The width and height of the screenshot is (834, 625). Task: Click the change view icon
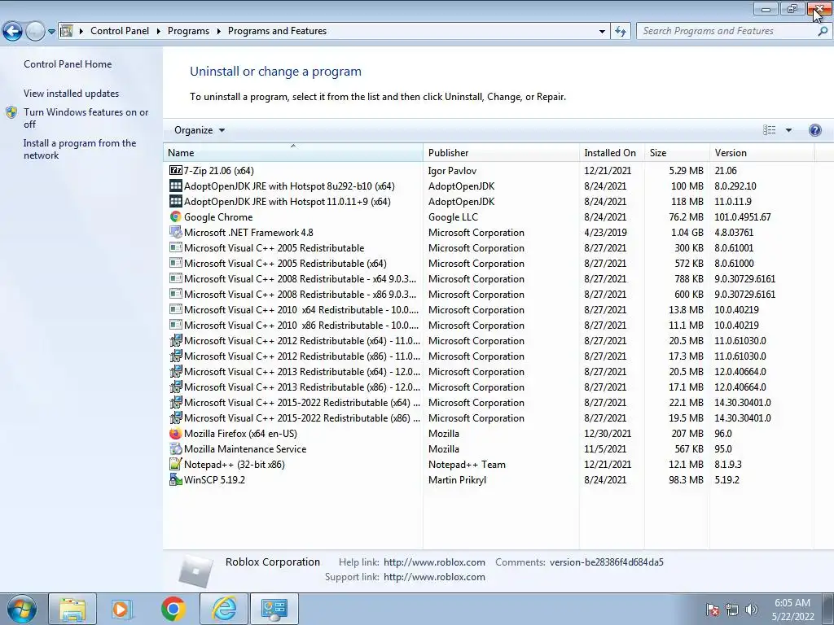pyautogui.click(x=769, y=130)
